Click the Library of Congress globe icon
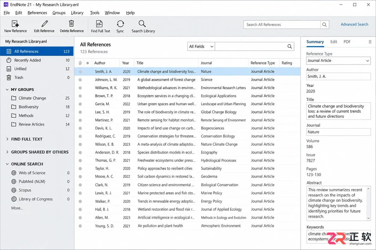The height and width of the screenshot is (250, 376). click(x=14, y=199)
